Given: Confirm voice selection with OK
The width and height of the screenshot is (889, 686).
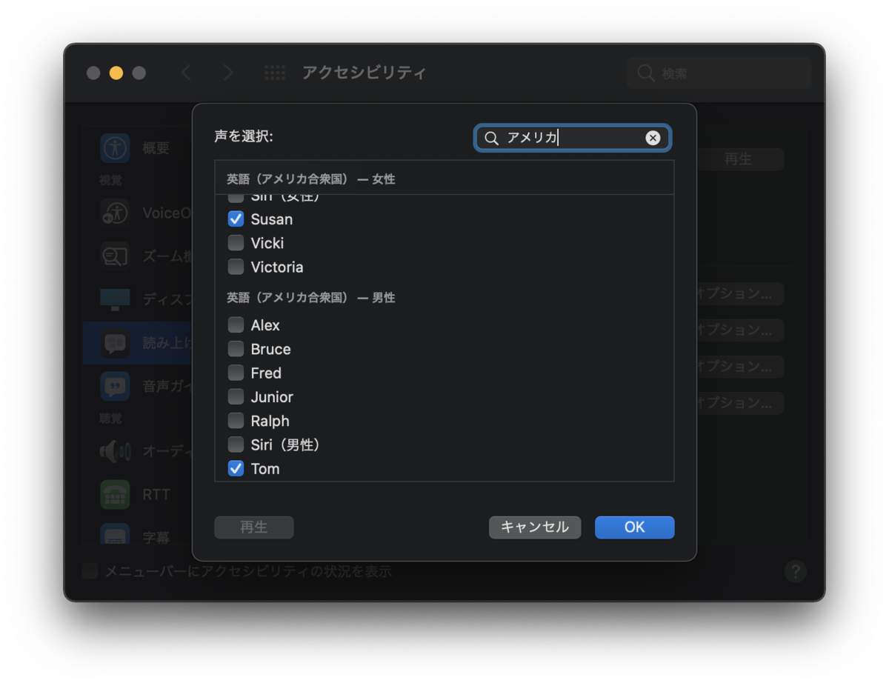Looking at the screenshot, I should point(634,527).
